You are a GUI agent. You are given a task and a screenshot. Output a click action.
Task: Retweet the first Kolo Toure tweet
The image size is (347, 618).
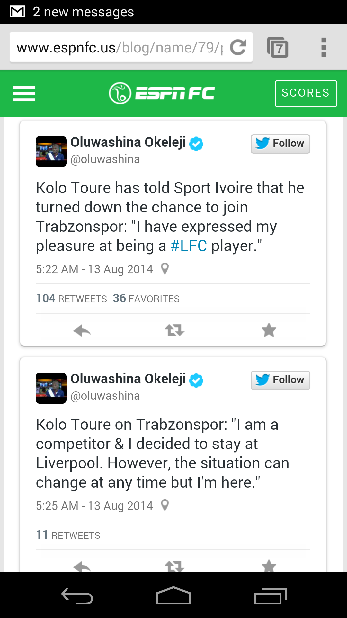click(x=174, y=330)
